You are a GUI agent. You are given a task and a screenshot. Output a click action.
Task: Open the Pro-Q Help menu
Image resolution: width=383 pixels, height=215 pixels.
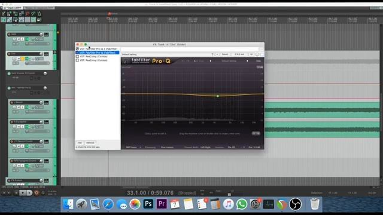pyautogui.click(x=259, y=61)
